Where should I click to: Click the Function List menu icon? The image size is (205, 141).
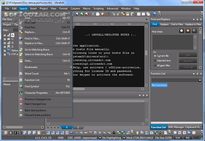click(21, 80)
